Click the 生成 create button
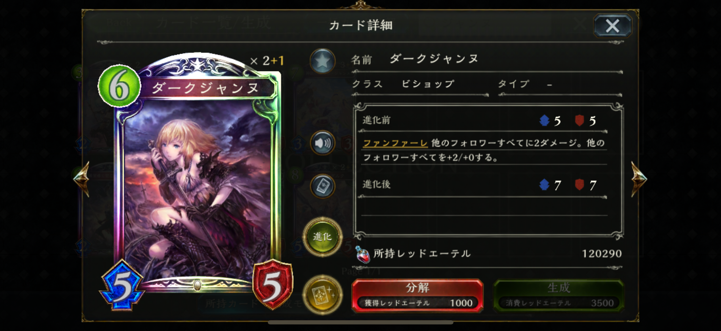 pyautogui.click(x=559, y=296)
